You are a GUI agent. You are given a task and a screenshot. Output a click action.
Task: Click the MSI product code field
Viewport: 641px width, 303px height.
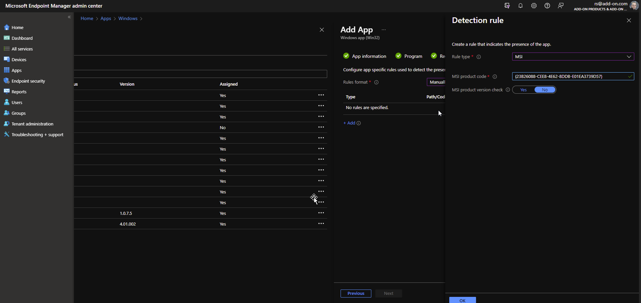point(573,76)
